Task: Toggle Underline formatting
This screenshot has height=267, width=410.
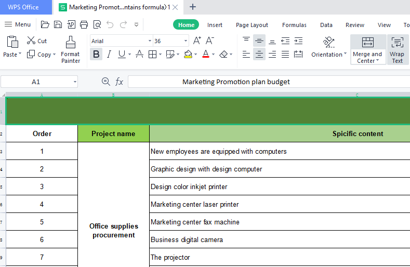Action: pyautogui.click(x=122, y=54)
